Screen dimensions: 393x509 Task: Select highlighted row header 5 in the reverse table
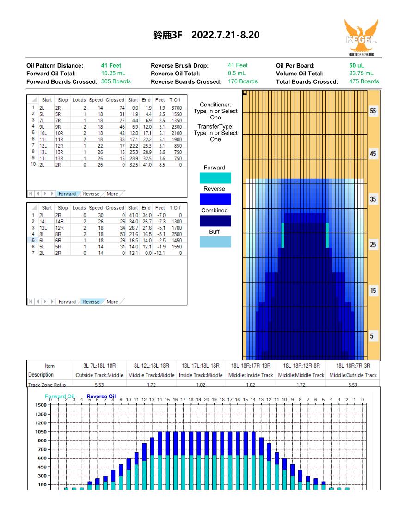[33, 240]
